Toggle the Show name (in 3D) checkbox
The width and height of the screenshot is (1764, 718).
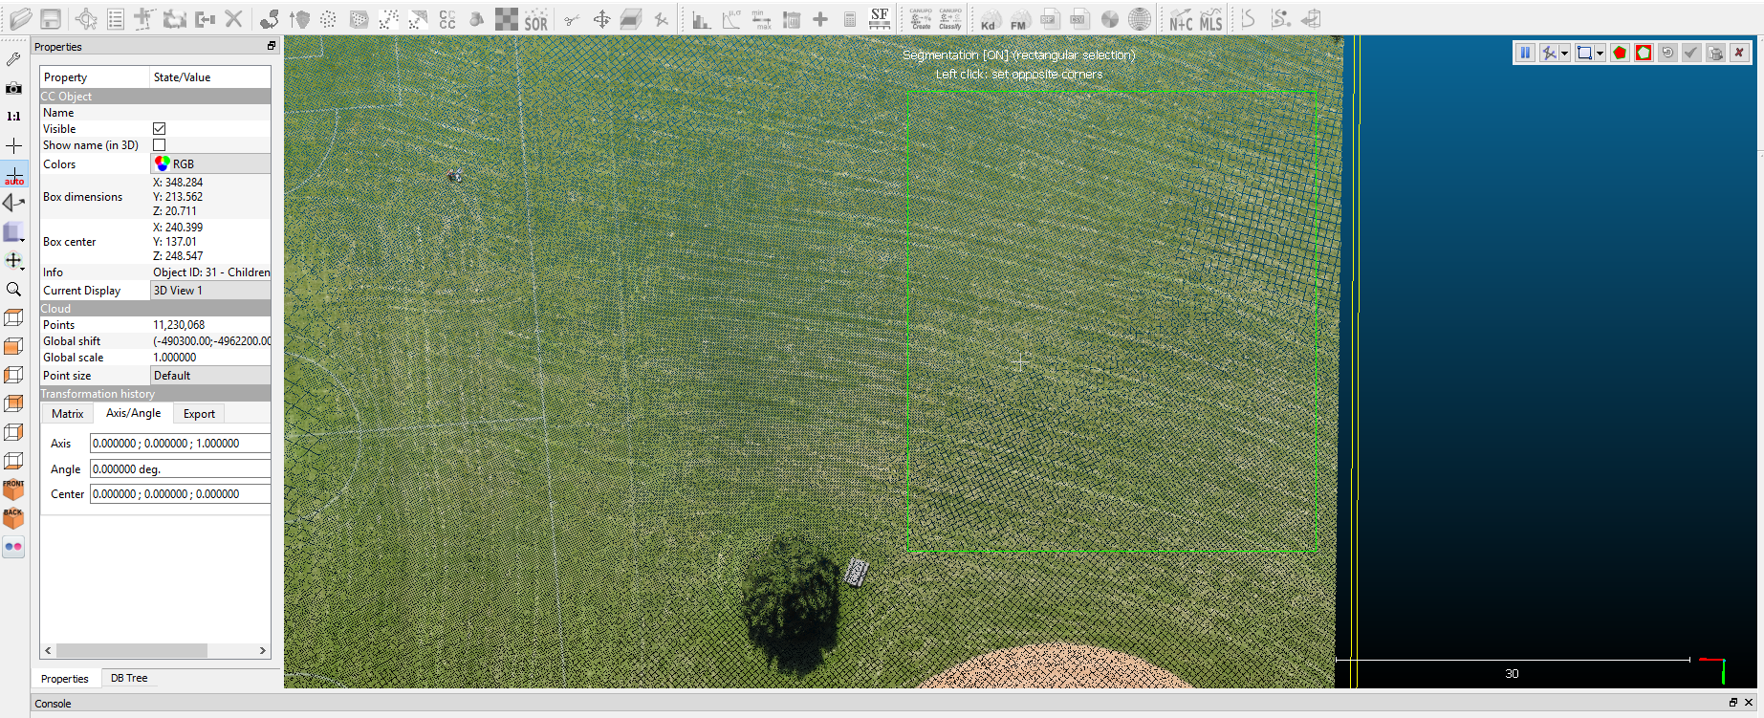click(159, 144)
